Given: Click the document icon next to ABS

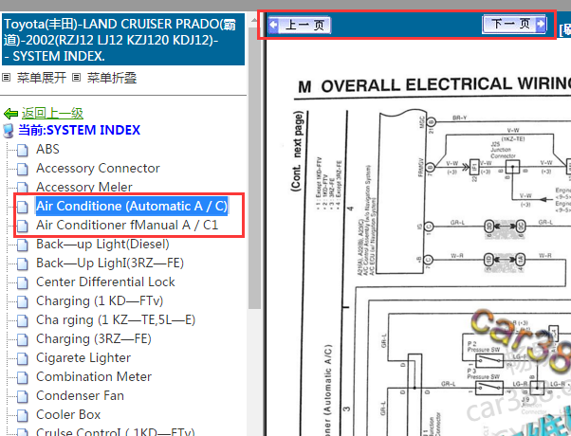Looking at the screenshot, I should [x=23, y=150].
